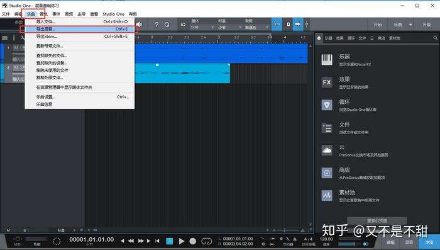
Task: Click the fast-forward transport button
Action: tap(141, 241)
